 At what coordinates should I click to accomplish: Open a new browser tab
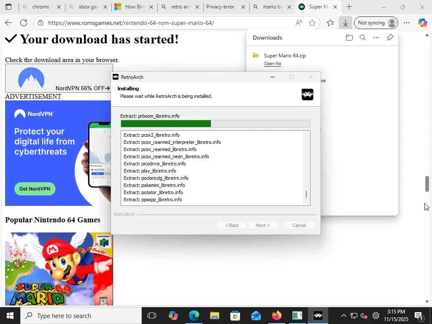point(349,7)
